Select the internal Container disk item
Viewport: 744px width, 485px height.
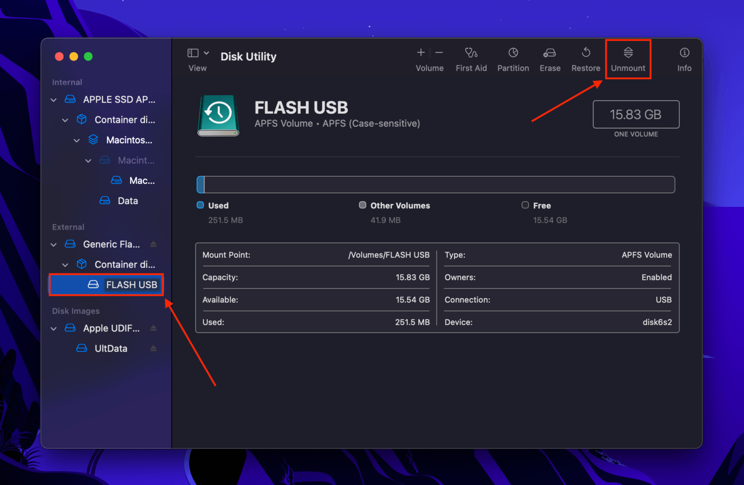[125, 120]
